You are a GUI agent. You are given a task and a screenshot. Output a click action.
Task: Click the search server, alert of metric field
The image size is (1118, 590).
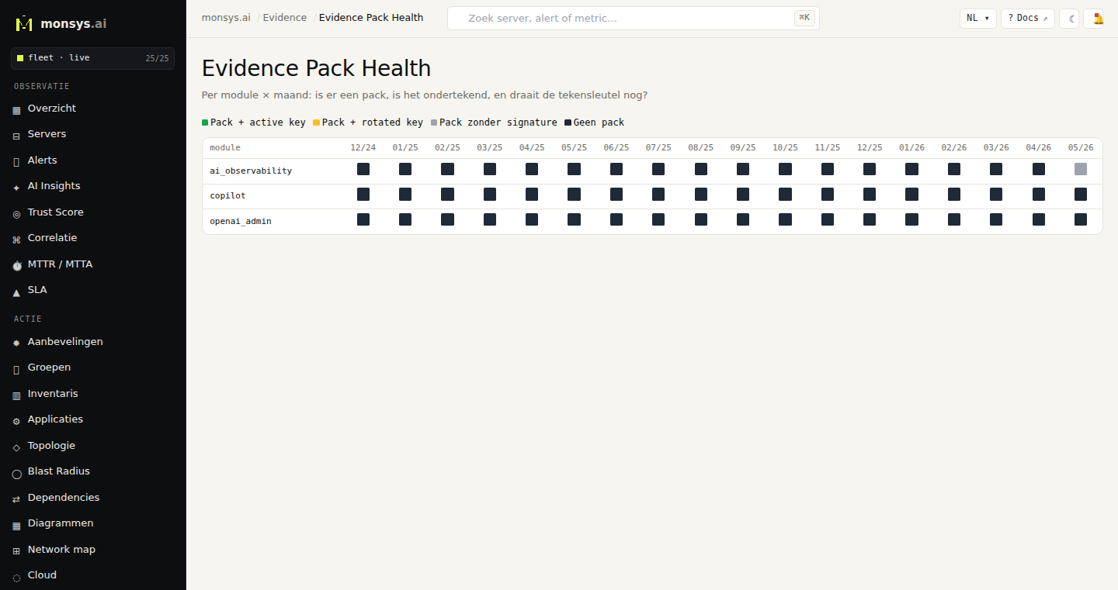pos(633,18)
